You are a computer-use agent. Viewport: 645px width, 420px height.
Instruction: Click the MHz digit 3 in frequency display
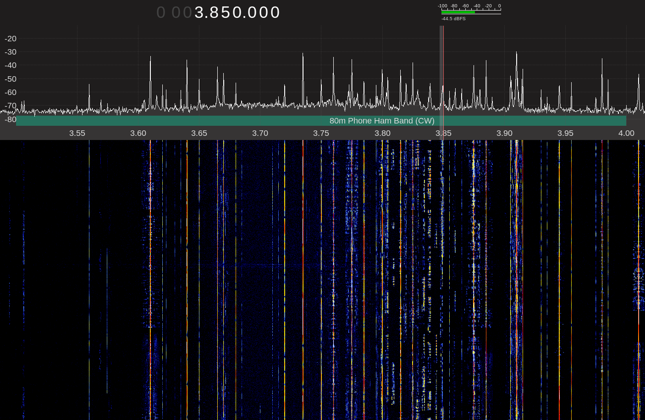click(199, 12)
